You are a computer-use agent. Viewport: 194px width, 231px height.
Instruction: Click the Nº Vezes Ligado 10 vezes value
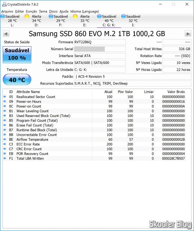177,63
